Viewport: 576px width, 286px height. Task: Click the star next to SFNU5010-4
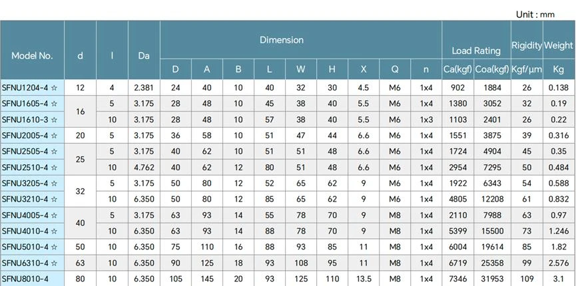(x=55, y=247)
